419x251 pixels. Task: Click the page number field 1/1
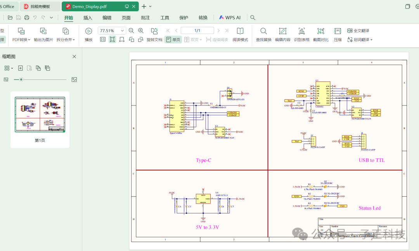point(197,31)
